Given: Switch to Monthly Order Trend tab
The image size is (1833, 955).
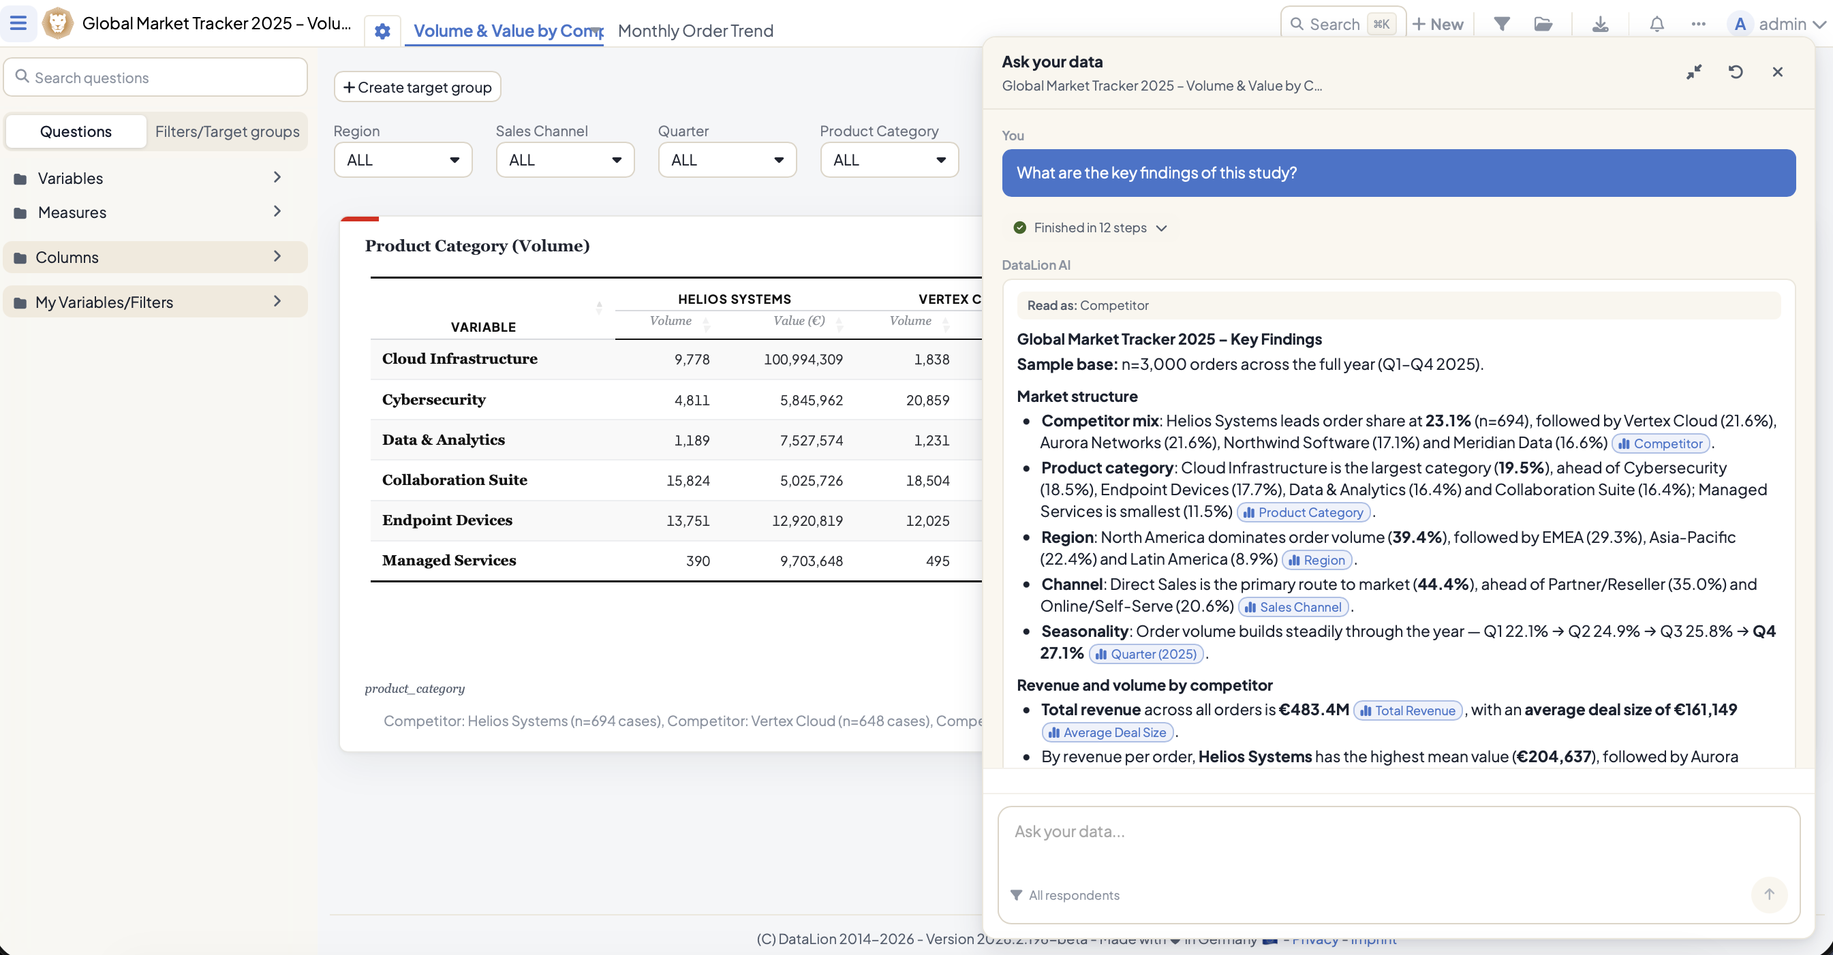Looking at the screenshot, I should [695, 31].
